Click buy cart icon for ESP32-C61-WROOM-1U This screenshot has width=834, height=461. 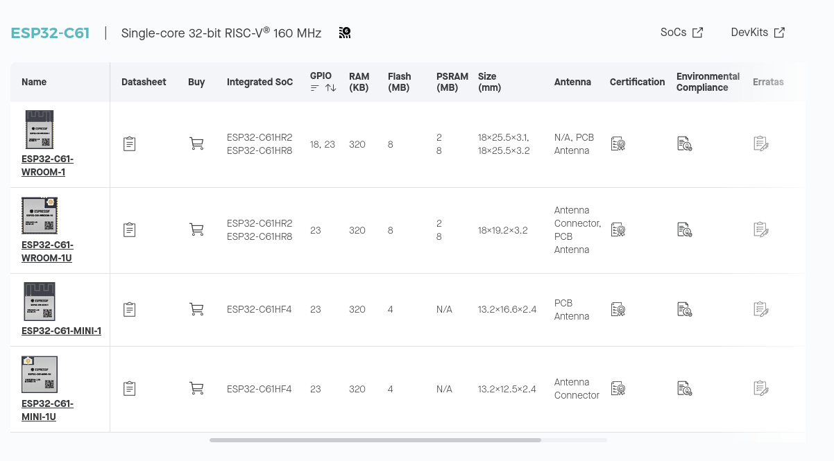[x=196, y=229]
